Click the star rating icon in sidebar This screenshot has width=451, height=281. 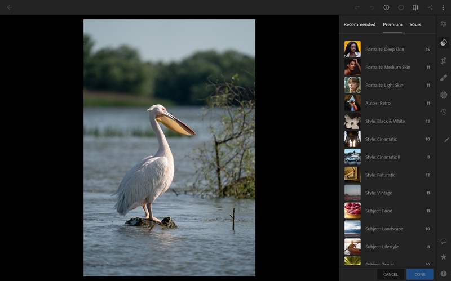click(x=444, y=257)
